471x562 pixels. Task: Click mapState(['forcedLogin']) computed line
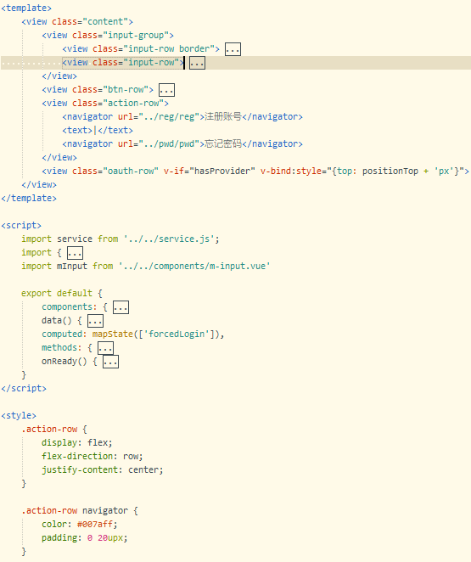point(133,334)
